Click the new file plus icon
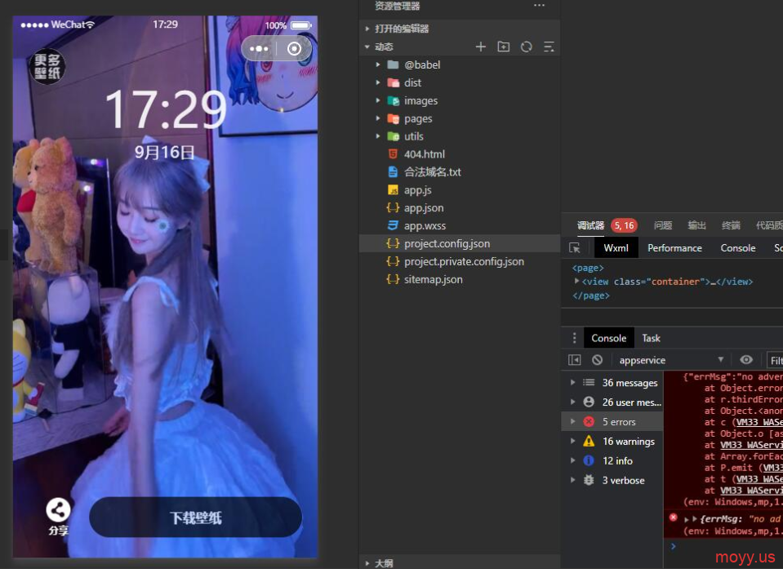 pos(481,47)
